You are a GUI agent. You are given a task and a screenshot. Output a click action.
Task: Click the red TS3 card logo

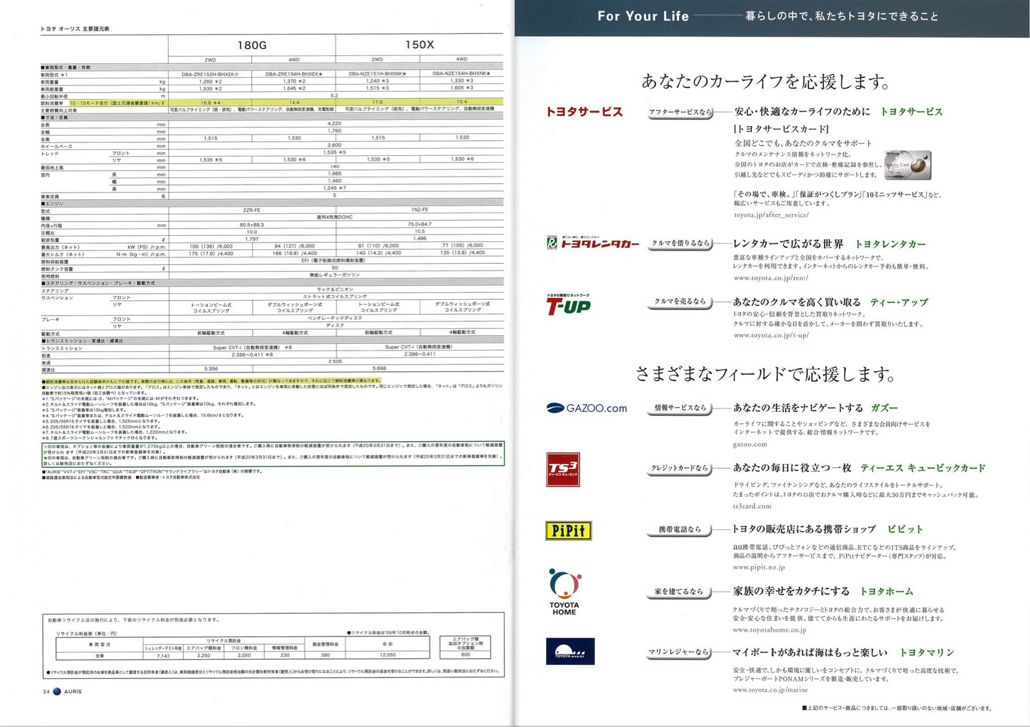click(x=563, y=469)
